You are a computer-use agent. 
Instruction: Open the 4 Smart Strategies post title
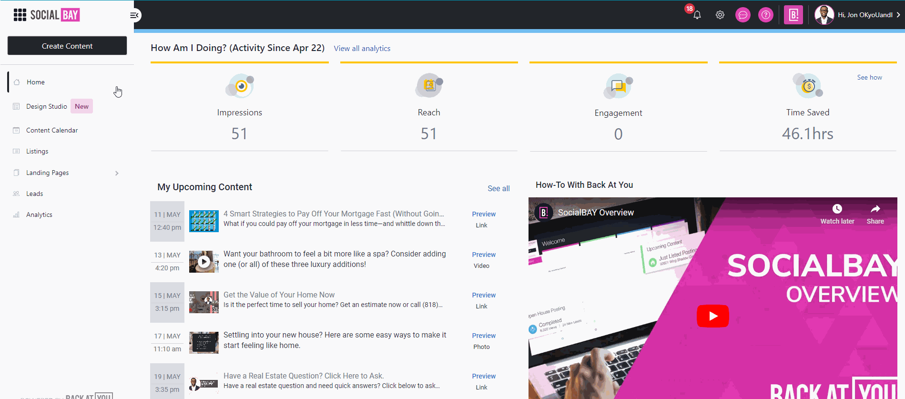(x=334, y=214)
